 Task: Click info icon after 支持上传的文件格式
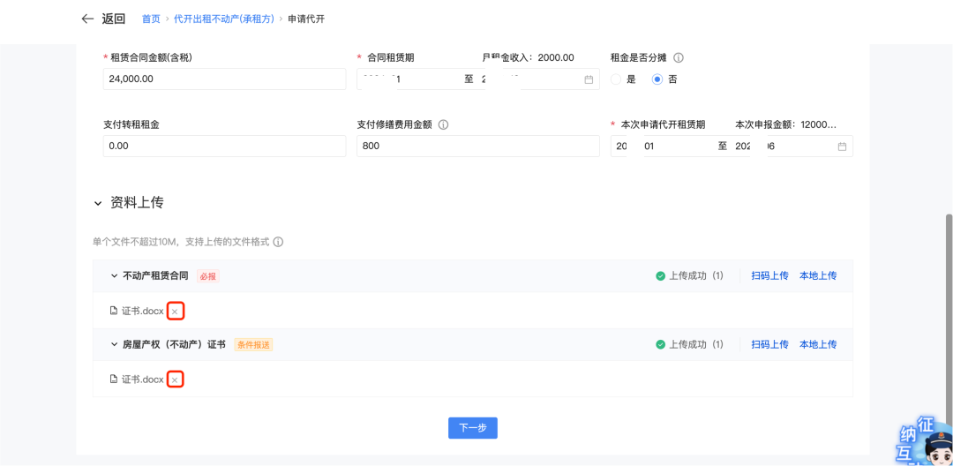pos(278,242)
